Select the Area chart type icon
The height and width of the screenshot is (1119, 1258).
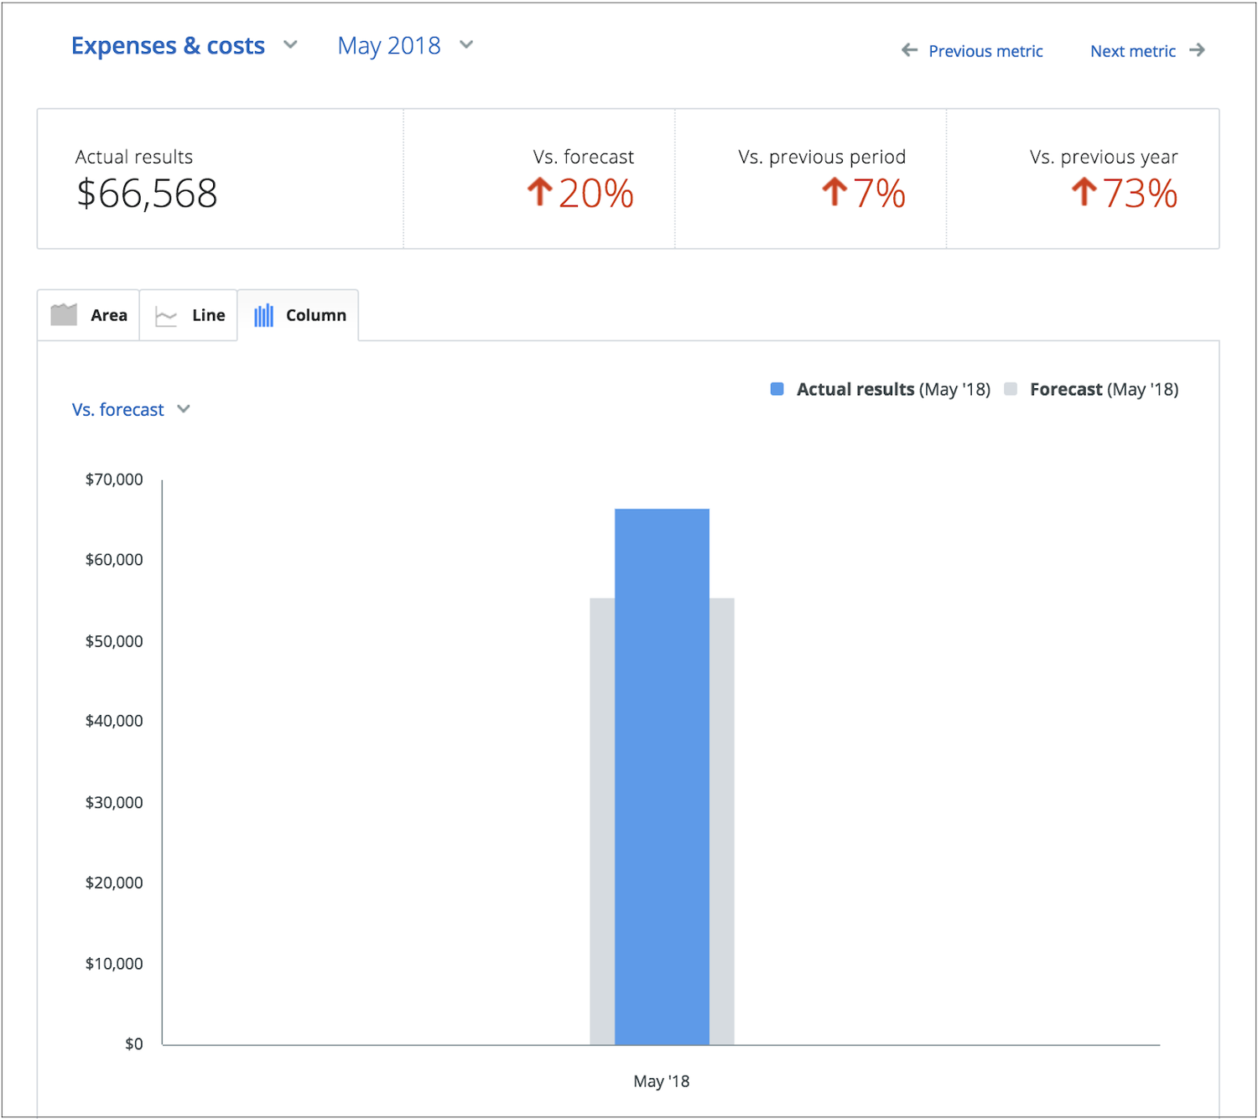click(x=64, y=314)
